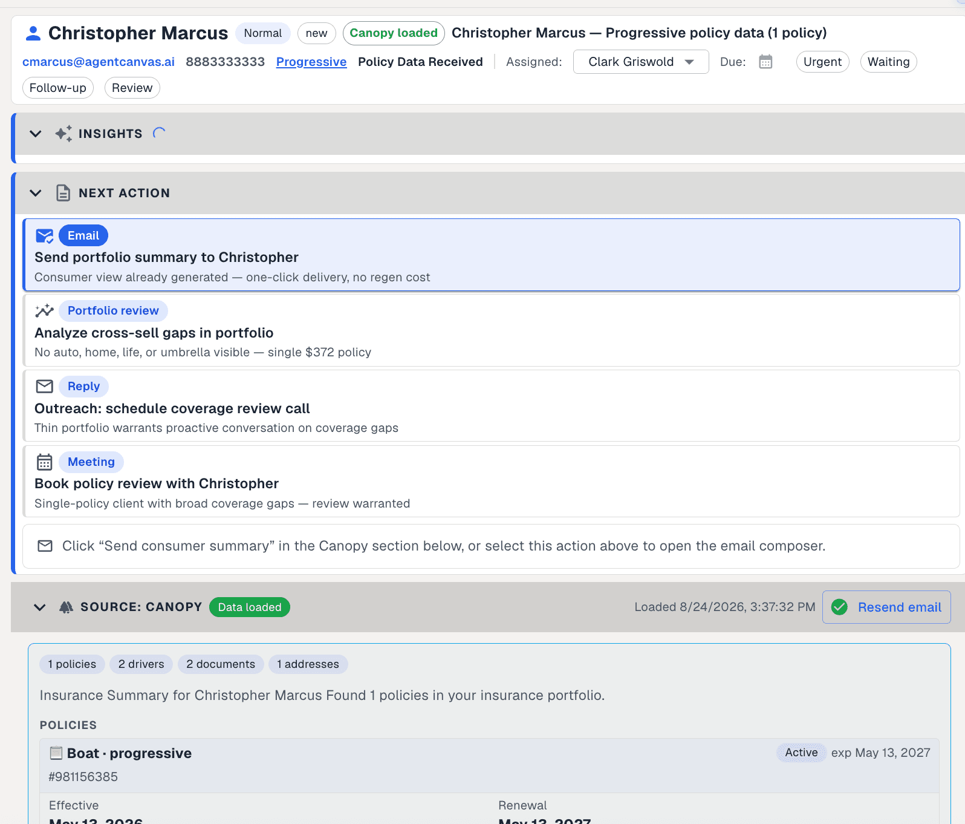Click the Progressive policy data subject title
Screen dimensions: 965x824
pyautogui.click(x=639, y=33)
